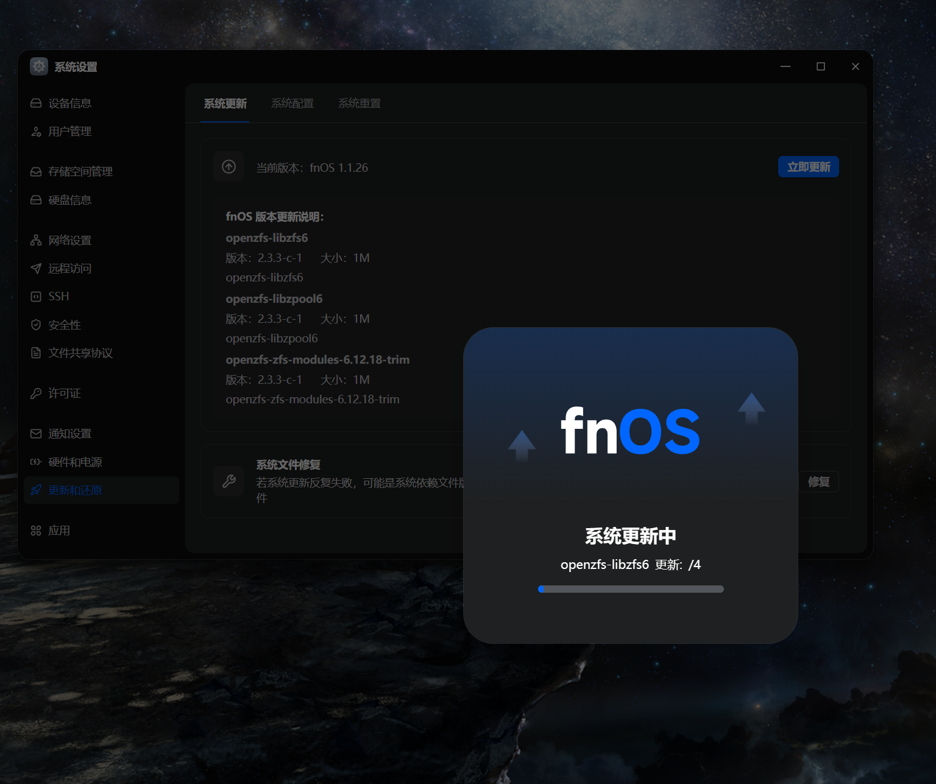The image size is (936, 784).
Task: Click the 设备信息 sidebar icon
Action: pos(36,104)
